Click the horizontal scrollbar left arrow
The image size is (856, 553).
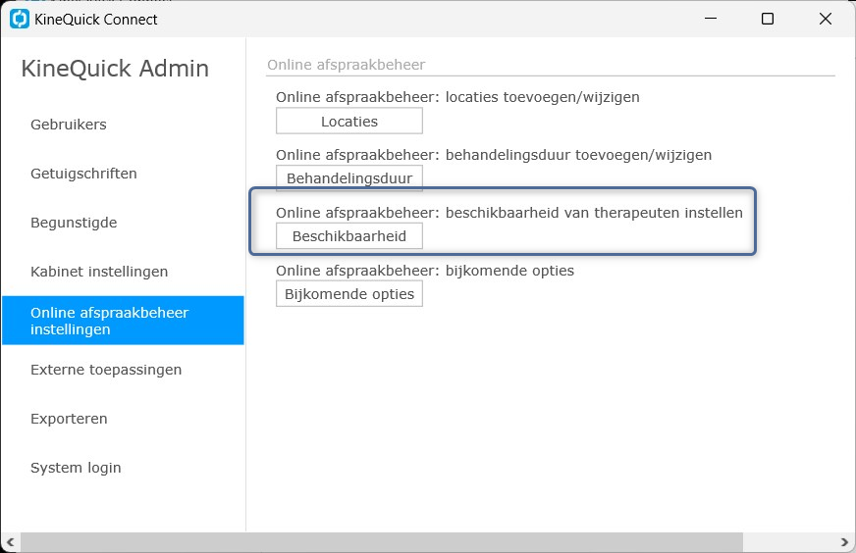[11, 542]
